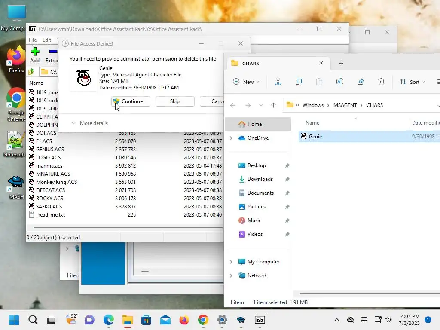
Task: Click the up-folder icon in 7-Zip
Action: (x=31, y=72)
